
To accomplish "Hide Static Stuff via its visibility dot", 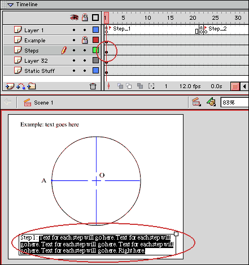I will [x=74, y=71].
